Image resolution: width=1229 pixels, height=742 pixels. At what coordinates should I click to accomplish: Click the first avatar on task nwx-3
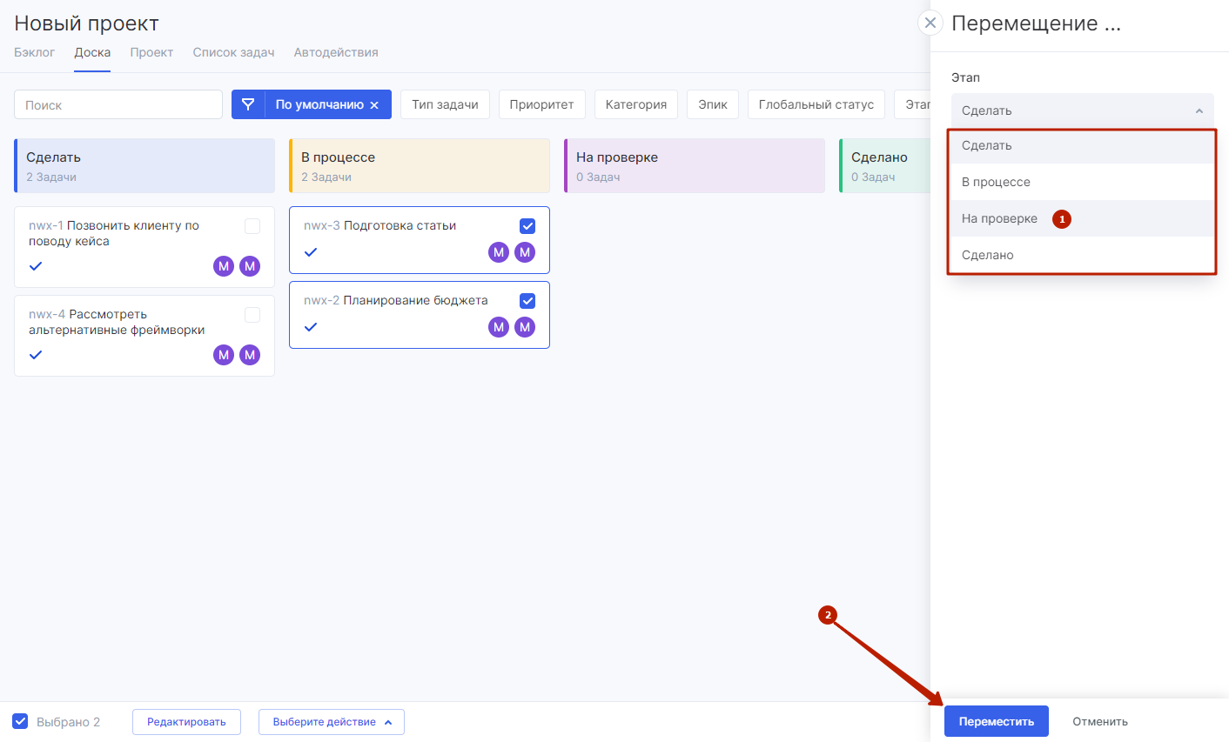pyautogui.click(x=499, y=252)
